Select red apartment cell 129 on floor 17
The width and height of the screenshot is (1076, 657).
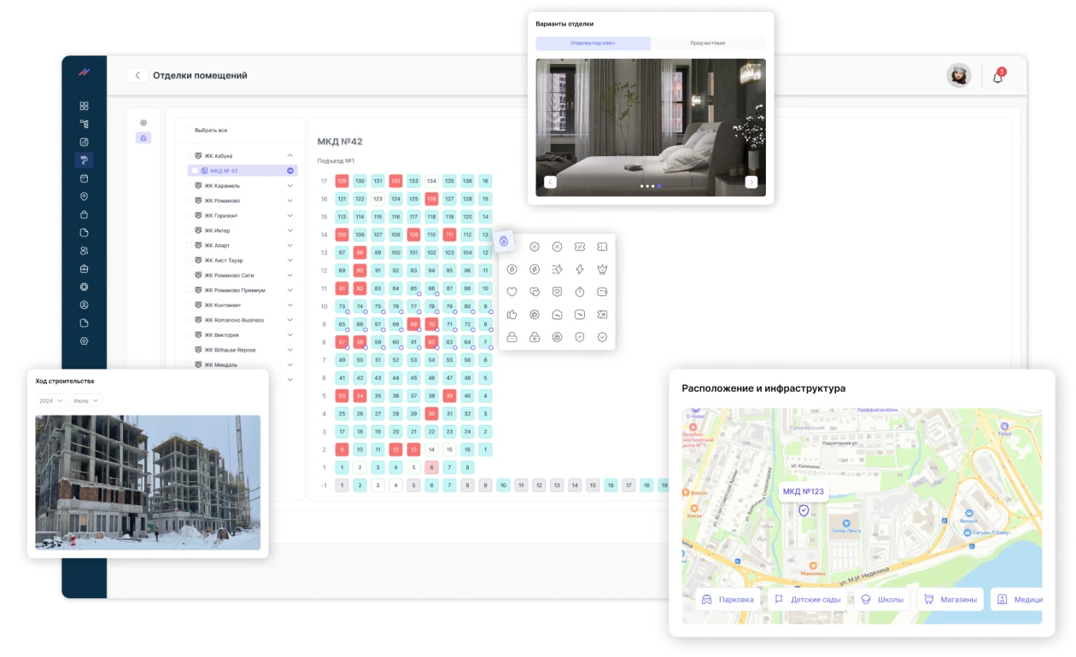click(342, 181)
